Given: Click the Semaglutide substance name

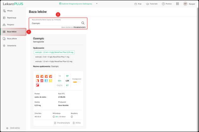Looking at the screenshot, I should [x=38, y=42].
